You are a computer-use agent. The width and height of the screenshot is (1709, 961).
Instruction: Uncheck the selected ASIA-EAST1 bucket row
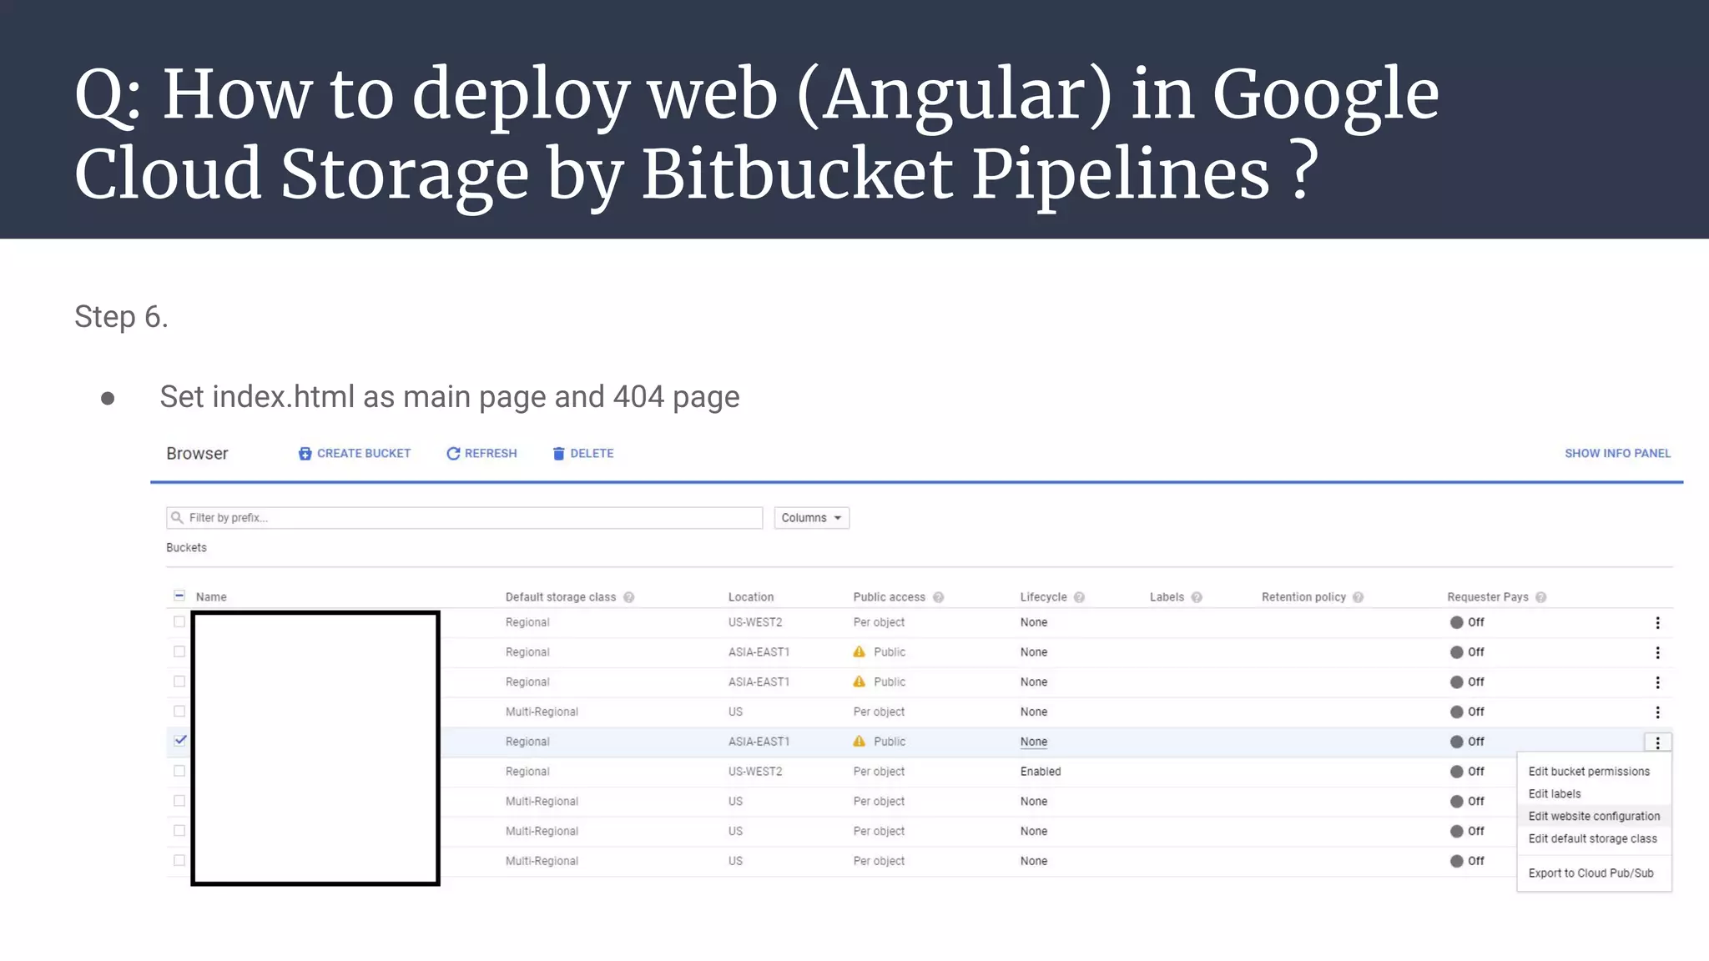[180, 740]
